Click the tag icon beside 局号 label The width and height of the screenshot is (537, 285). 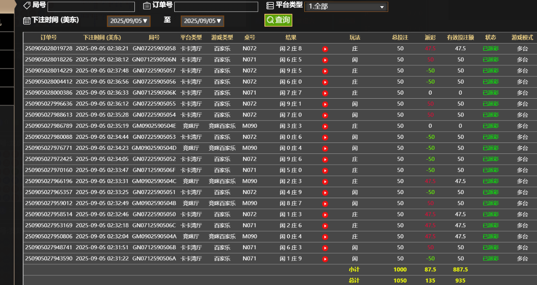27,5
